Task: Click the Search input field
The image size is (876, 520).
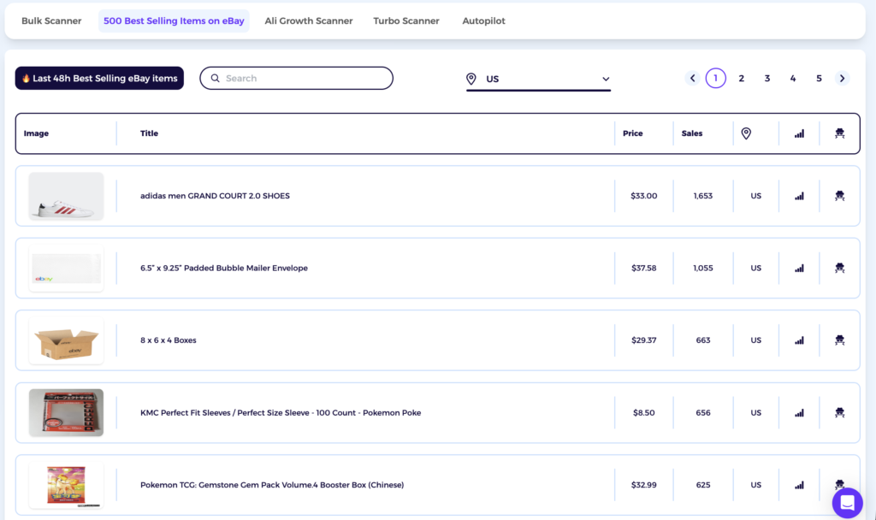Action: pyautogui.click(x=297, y=78)
